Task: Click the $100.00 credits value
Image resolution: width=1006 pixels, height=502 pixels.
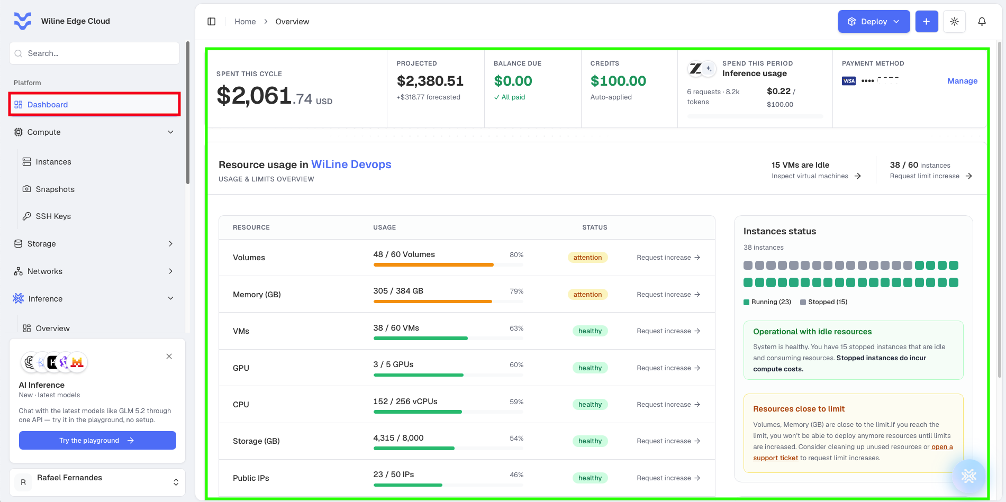Action: click(x=618, y=81)
